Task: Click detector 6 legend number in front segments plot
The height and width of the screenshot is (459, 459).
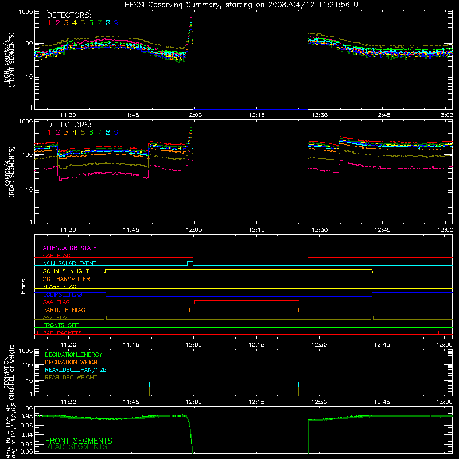Action: click(x=91, y=23)
